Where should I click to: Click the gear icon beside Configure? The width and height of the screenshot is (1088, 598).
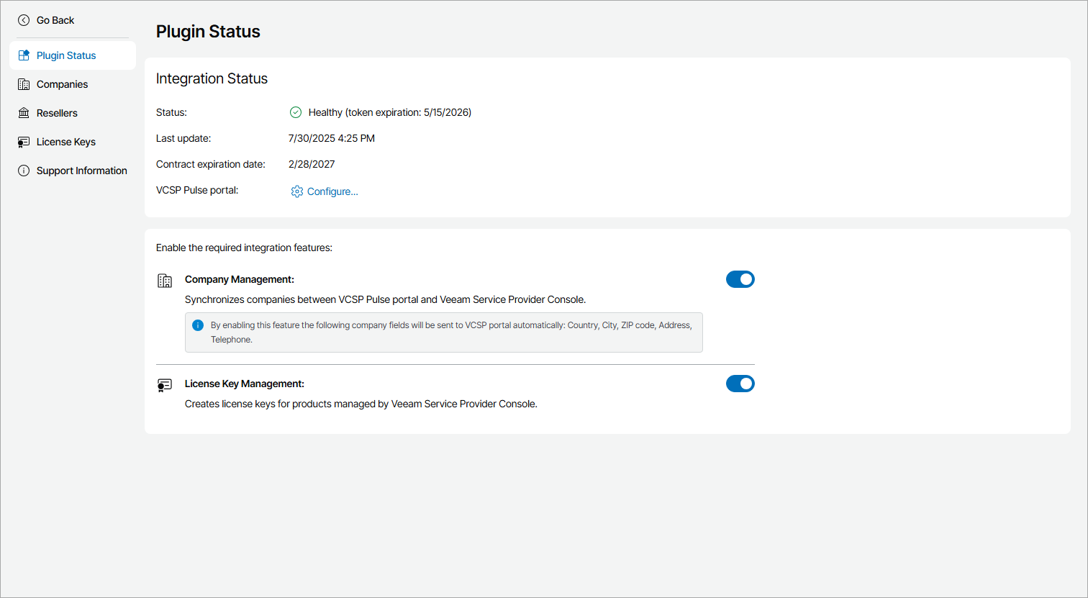tap(296, 191)
